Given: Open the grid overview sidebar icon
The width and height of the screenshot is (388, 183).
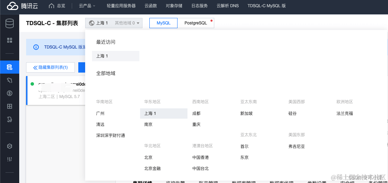Looking at the screenshot, I should pyautogui.click(x=10, y=41).
